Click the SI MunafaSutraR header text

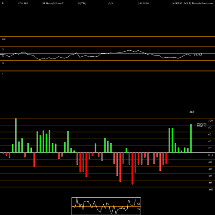coord(53,3)
